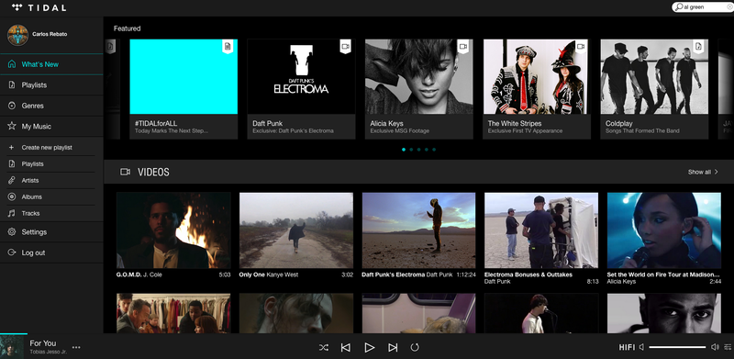Screen dimensions: 734x359
Task: Click Show all videos link
Action: coord(699,172)
